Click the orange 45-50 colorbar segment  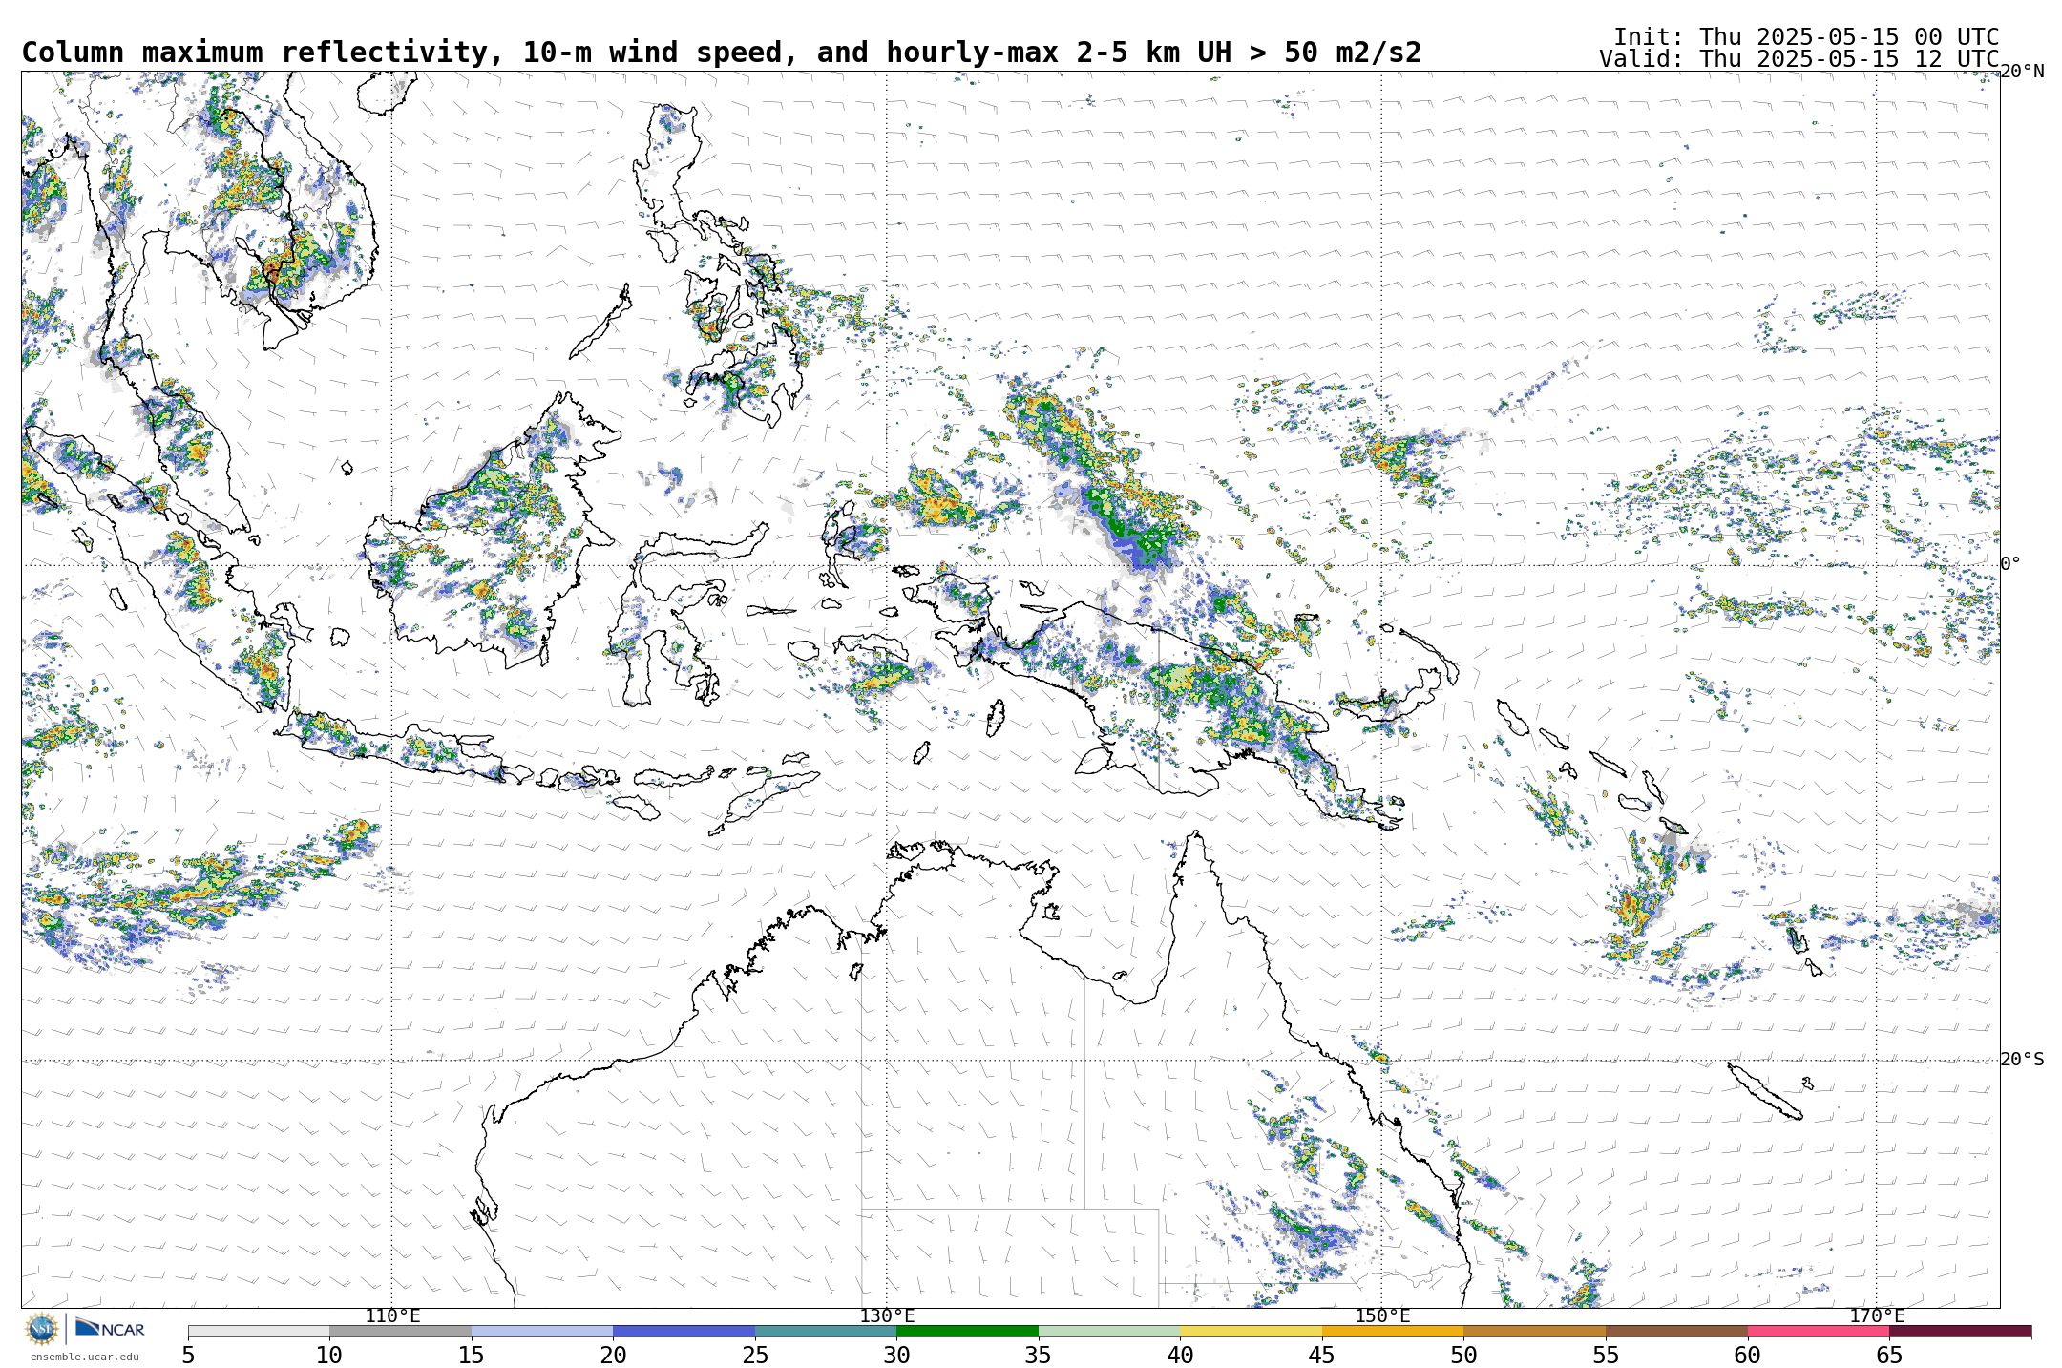pyautogui.click(x=1393, y=1331)
